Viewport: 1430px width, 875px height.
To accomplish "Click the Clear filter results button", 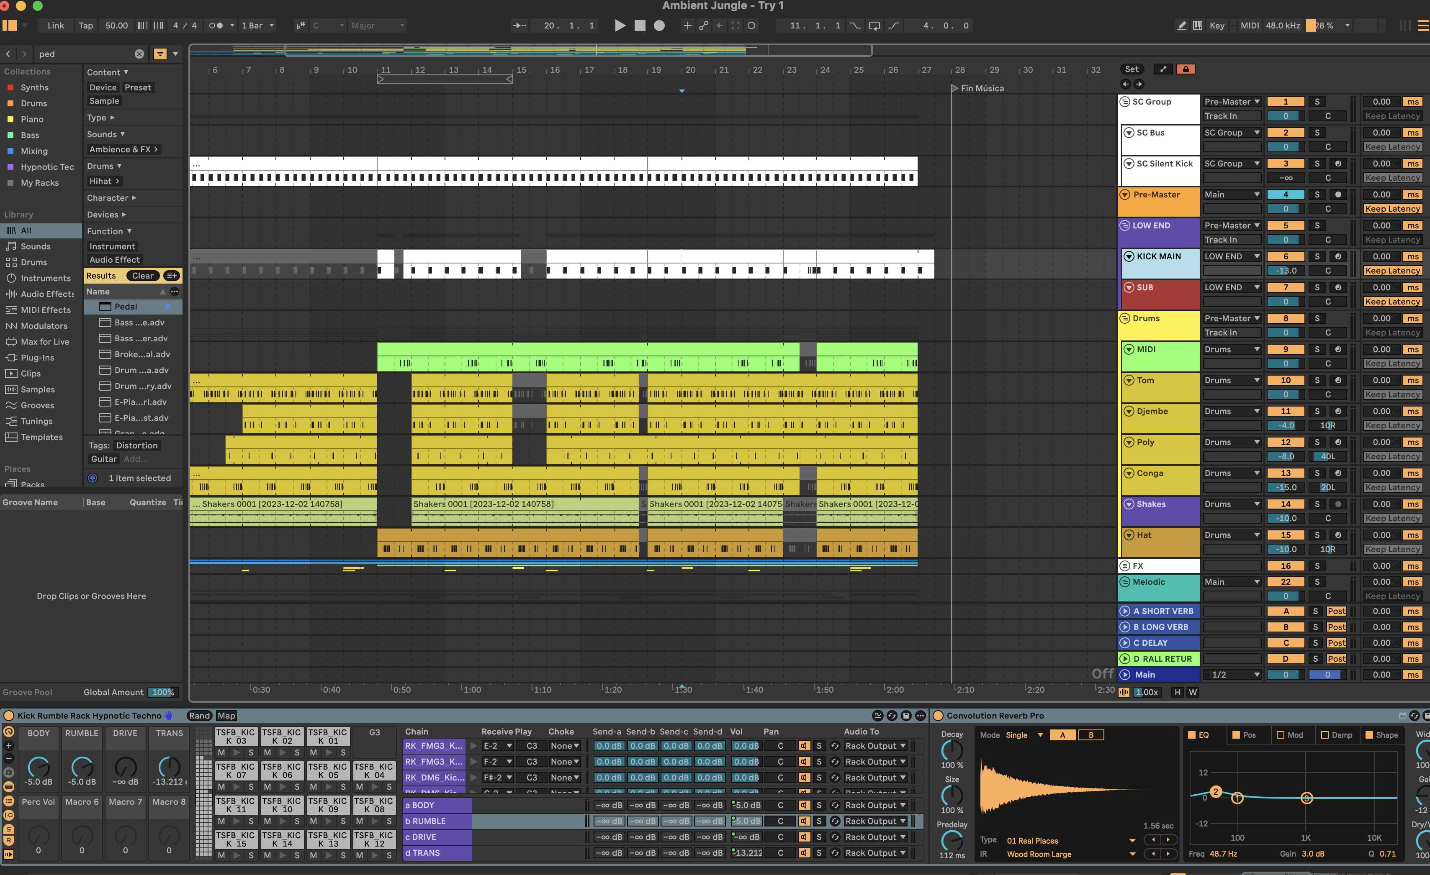I will coord(142,276).
